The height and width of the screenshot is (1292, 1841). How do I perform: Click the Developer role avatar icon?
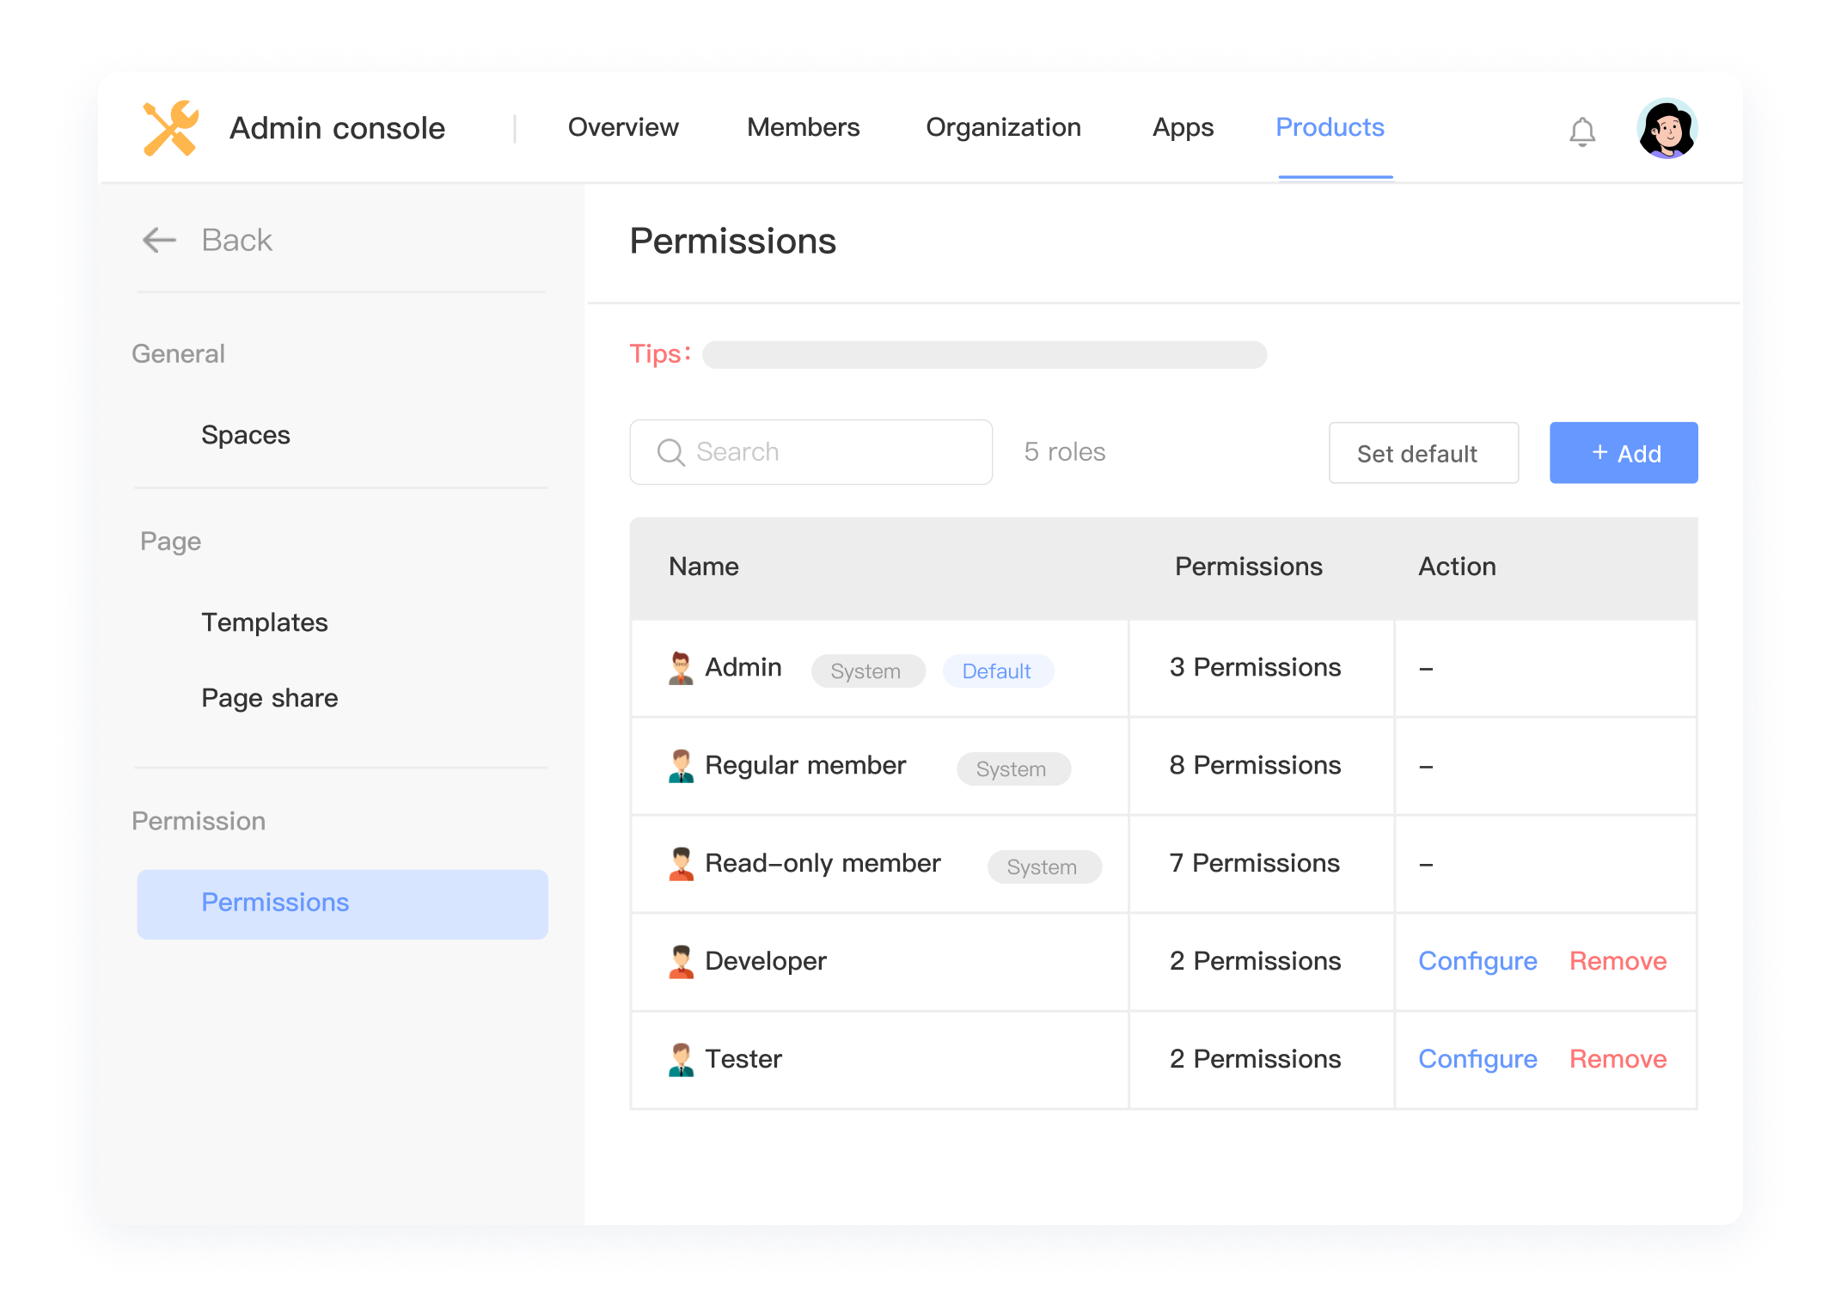(681, 961)
